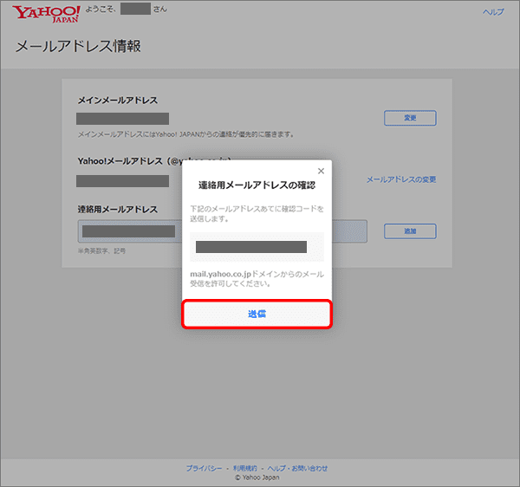The width and height of the screenshot is (520, 487).
Task: Open the 利用規約 footer link
Action: pos(244,468)
